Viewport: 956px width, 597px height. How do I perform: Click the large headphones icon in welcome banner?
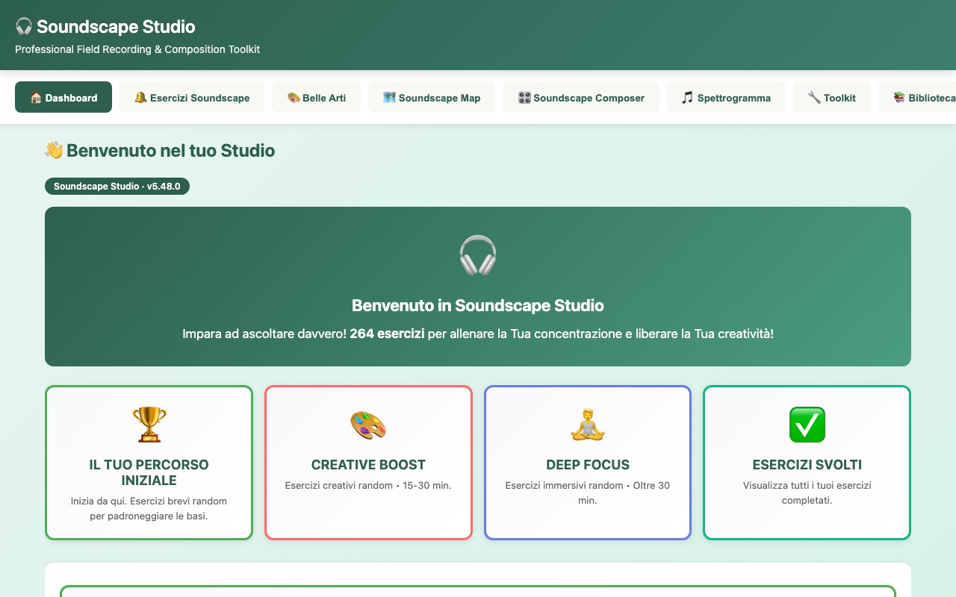tap(478, 256)
